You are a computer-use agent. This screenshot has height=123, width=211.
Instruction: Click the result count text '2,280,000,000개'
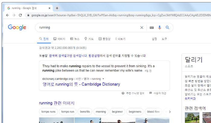point(65,48)
